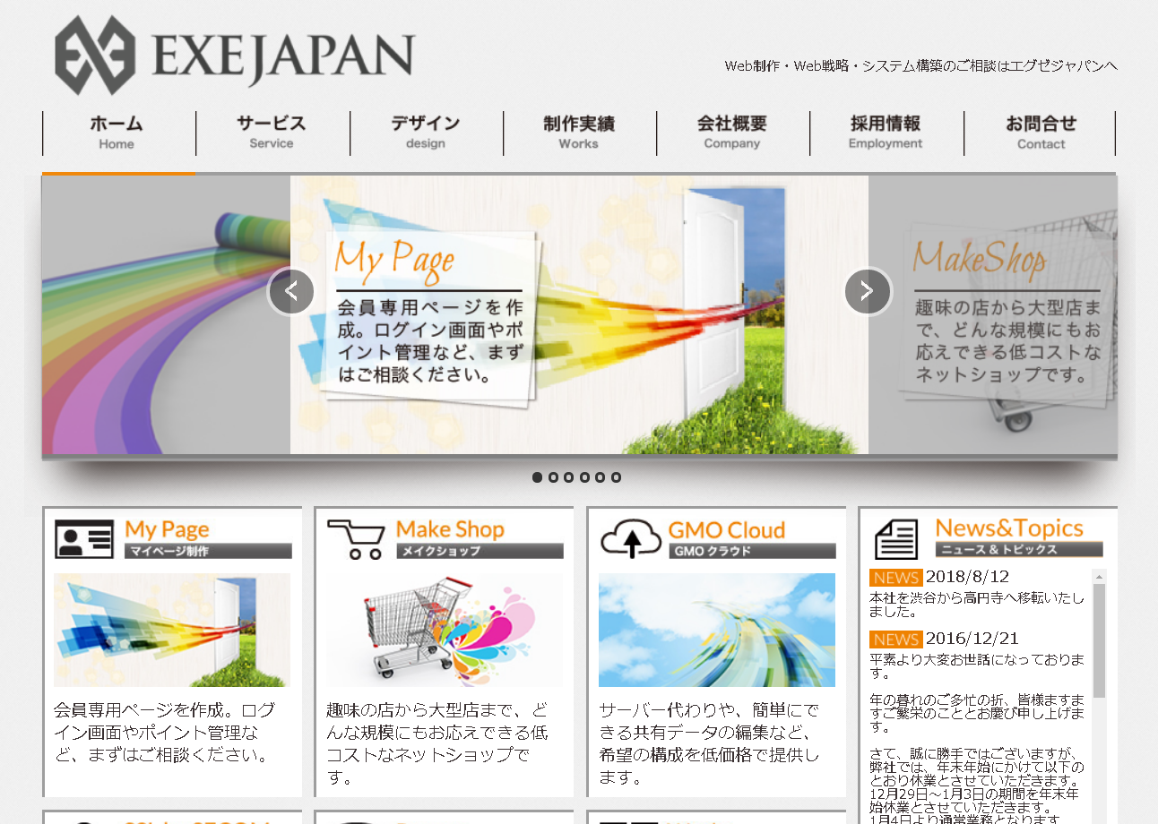Click the My Page description 会員専用ページを作成
Viewport: 1158px width, 824px height.
[x=165, y=732]
